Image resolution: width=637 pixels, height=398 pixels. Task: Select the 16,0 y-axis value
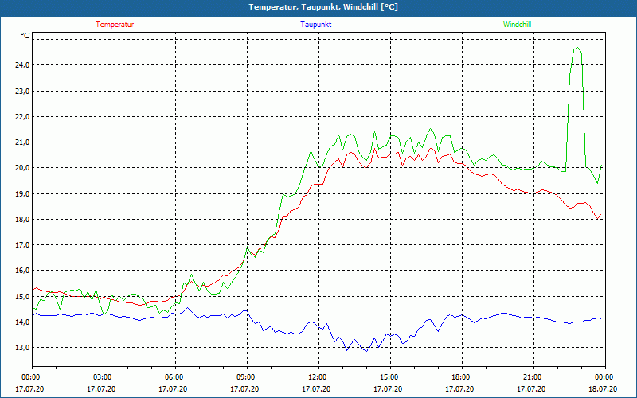[22, 271]
